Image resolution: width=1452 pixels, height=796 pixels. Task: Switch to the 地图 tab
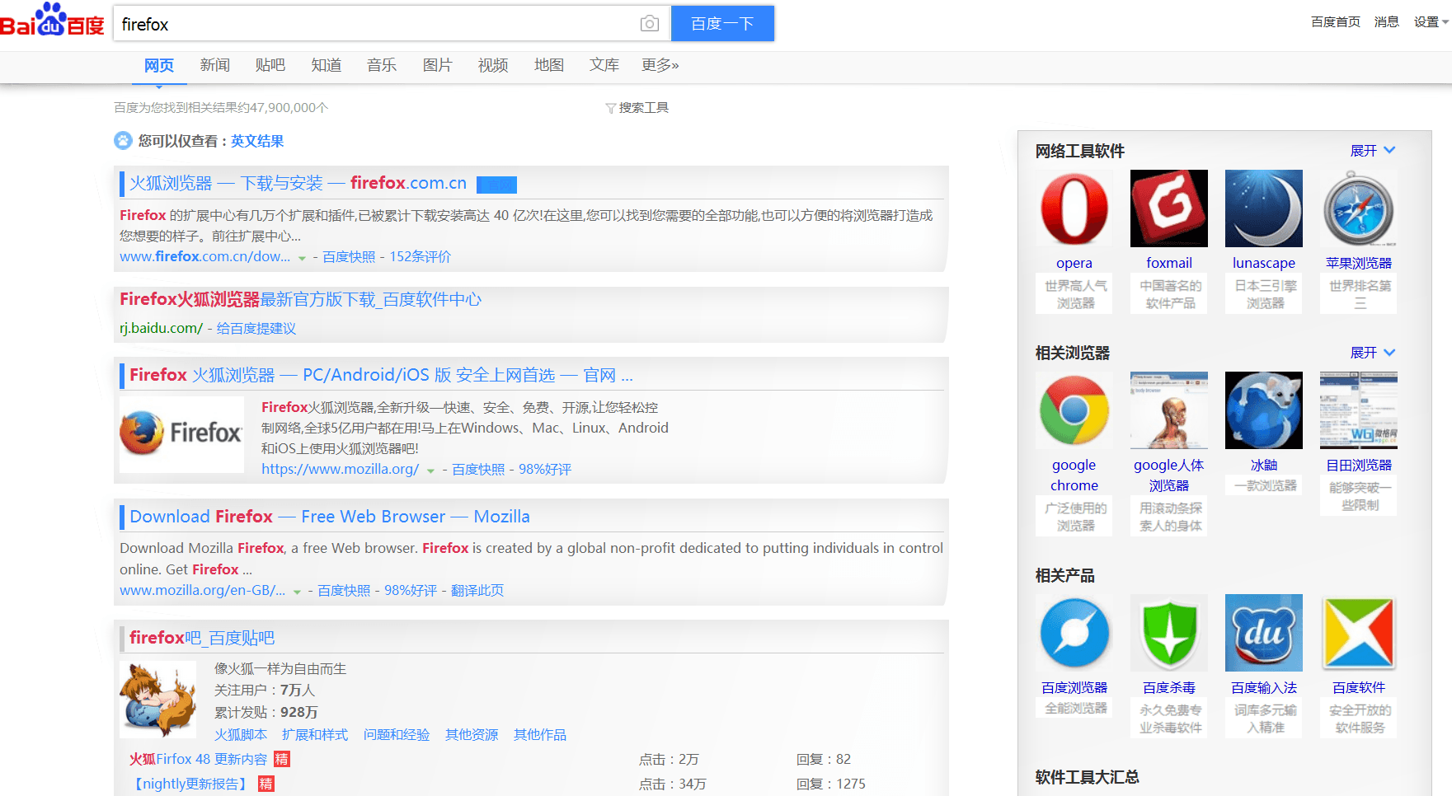[549, 65]
